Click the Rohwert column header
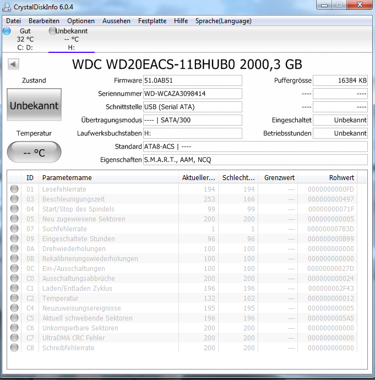Image resolution: width=375 pixels, height=380 pixels. [x=328, y=178]
